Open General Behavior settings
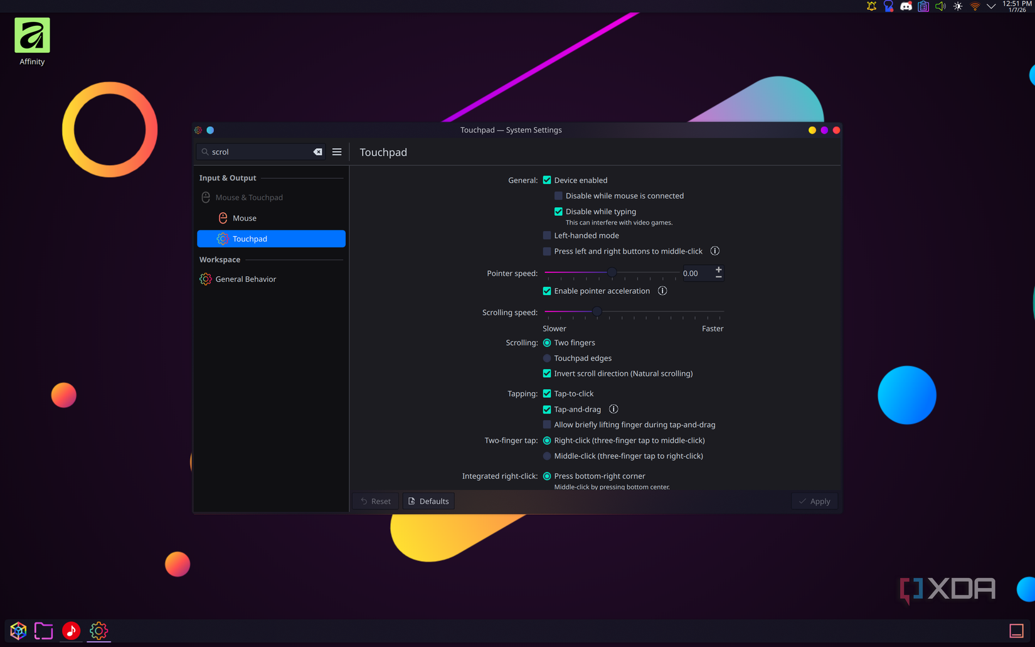The height and width of the screenshot is (647, 1035). pyautogui.click(x=271, y=279)
